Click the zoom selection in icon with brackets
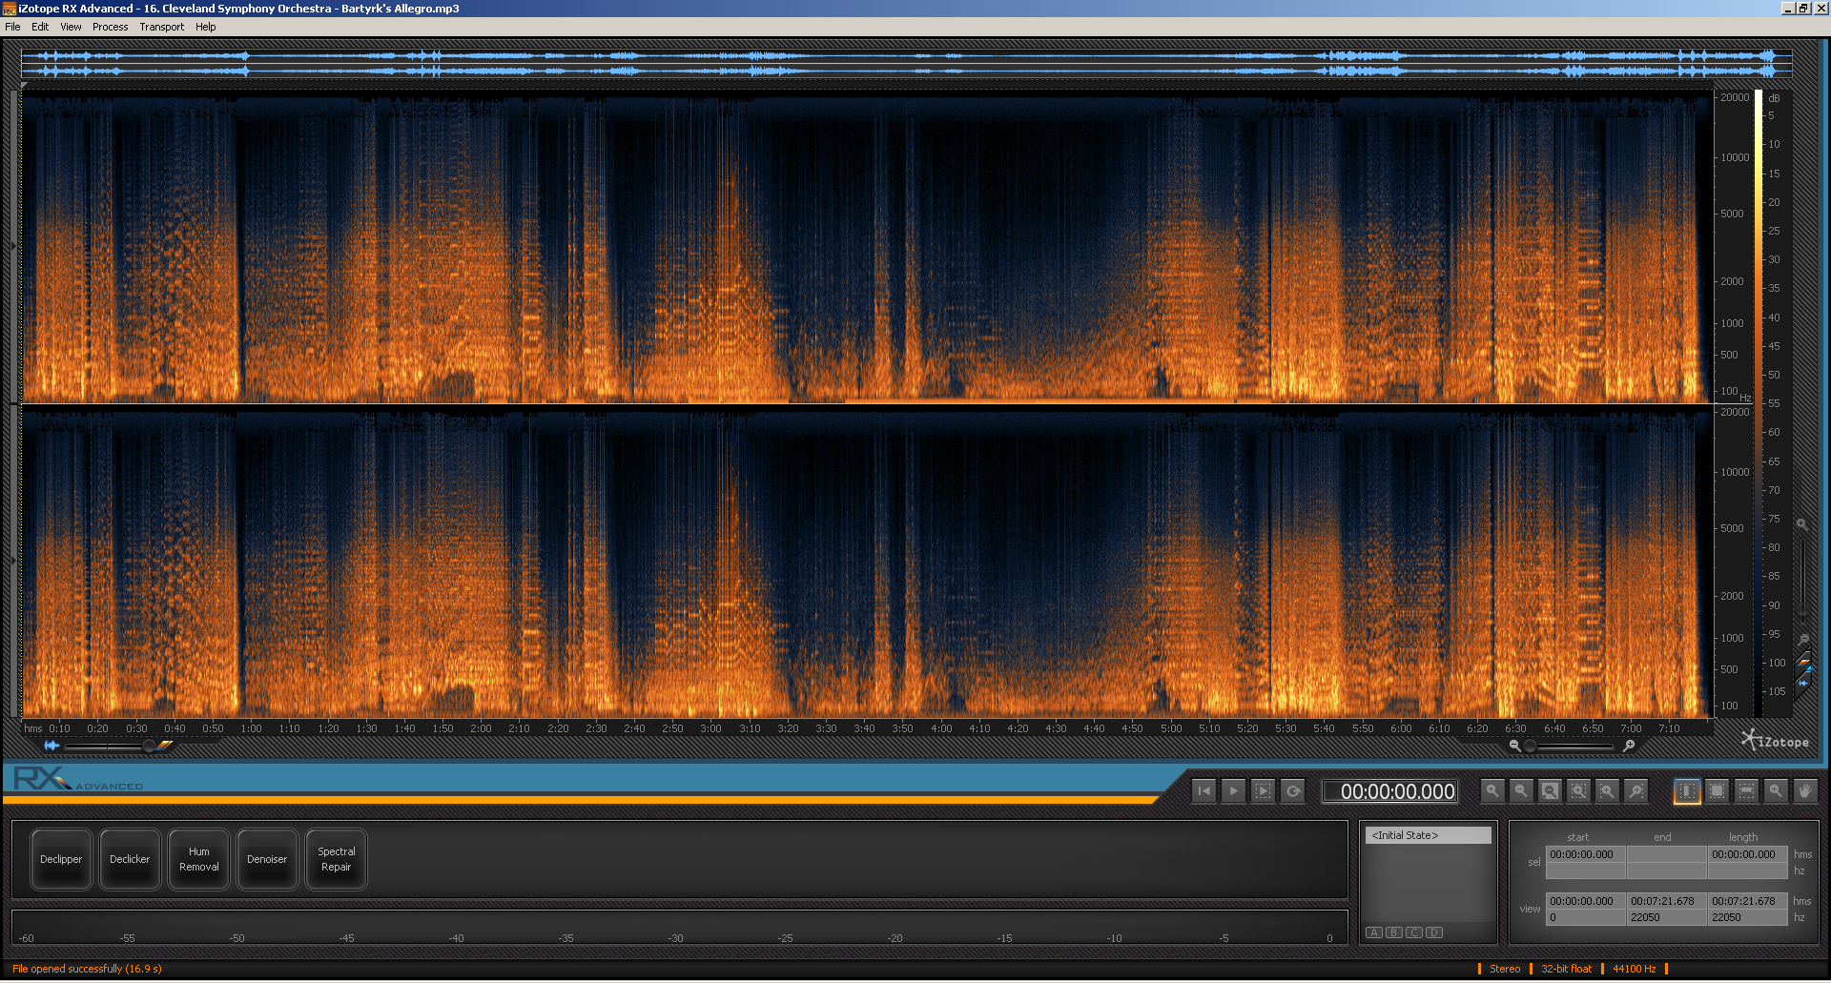The image size is (1831, 983). pyautogui.click(x=1608, y=790)
